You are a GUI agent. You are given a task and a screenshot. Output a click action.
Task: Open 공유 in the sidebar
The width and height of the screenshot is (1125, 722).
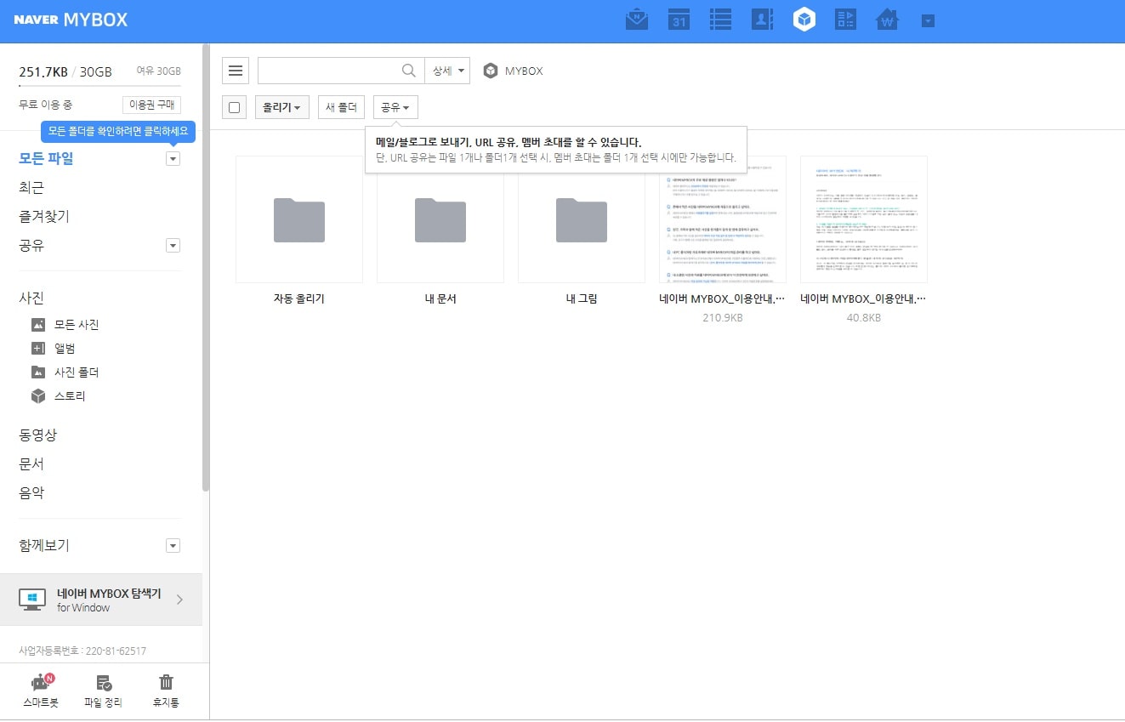pos(31,245)
